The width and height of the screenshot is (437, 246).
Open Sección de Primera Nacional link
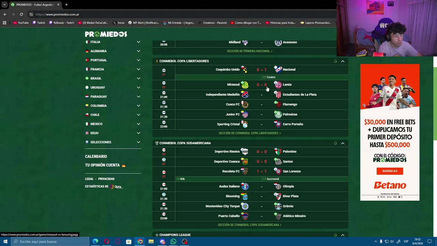click(250, 51)
